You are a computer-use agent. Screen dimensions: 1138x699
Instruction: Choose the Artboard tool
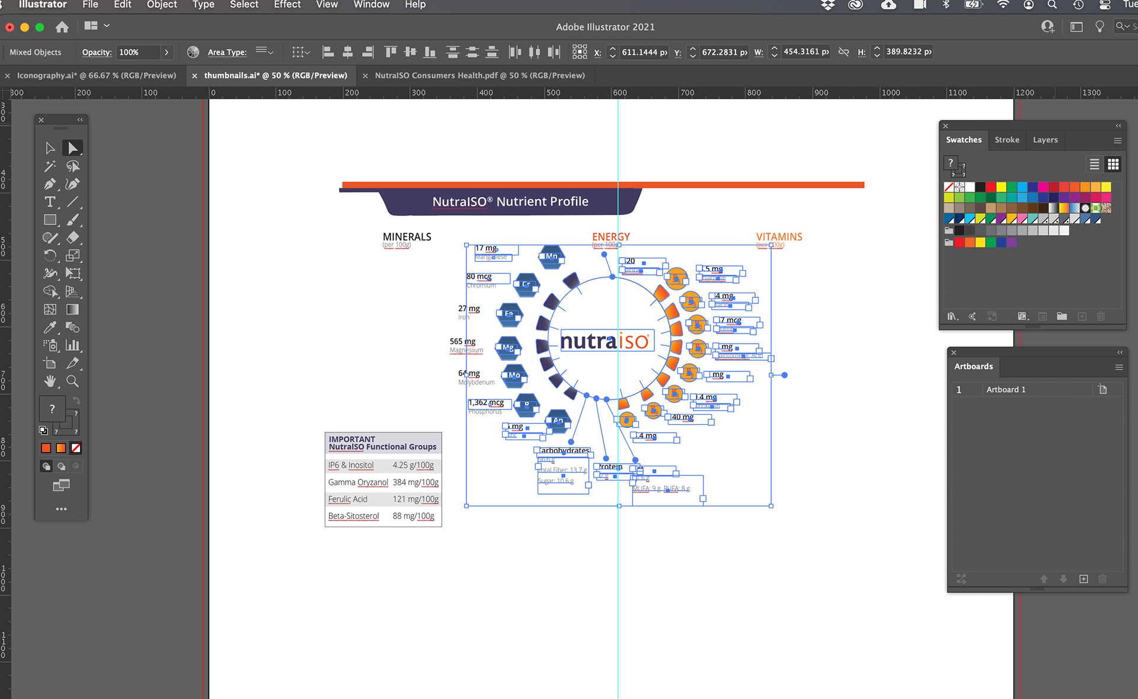click(x=50, y=363)
